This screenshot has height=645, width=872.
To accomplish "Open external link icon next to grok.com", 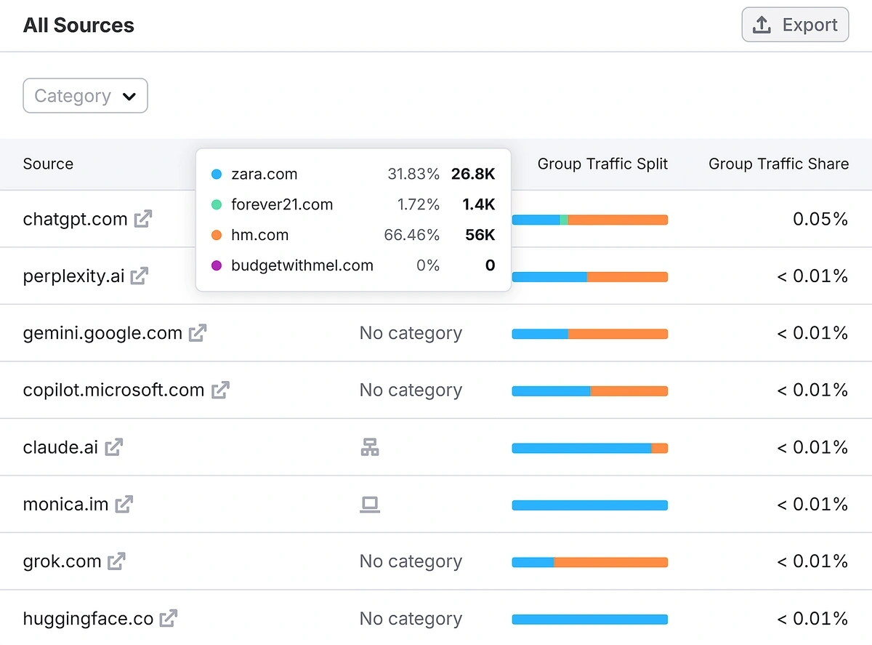I will 116,561.
